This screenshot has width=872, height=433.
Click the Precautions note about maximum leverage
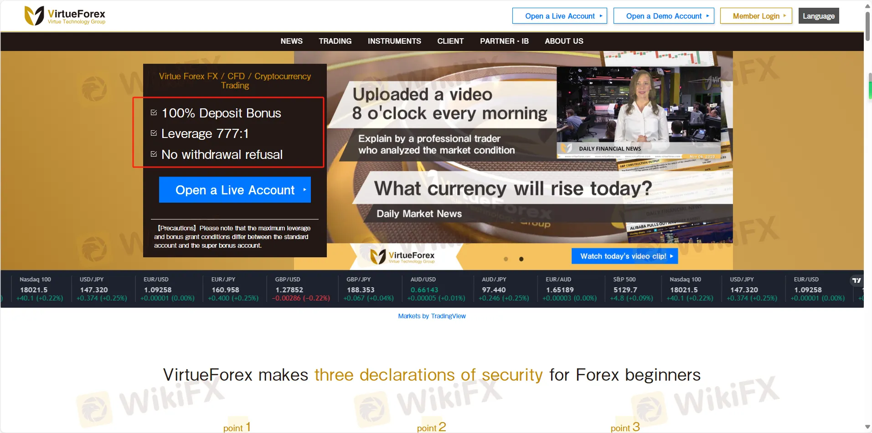click(232, 237)
